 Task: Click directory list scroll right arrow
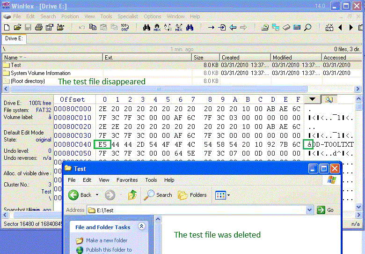(x=358, y=89)
